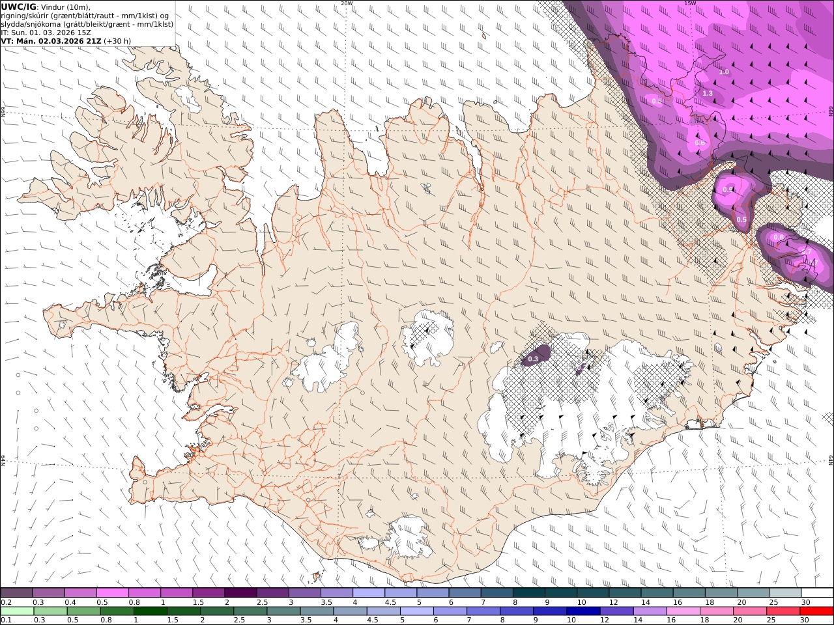This screenshot has height=625, width=834.
Task: Click the '1.0' snowfall value on the map
Action: coord(724,72)
